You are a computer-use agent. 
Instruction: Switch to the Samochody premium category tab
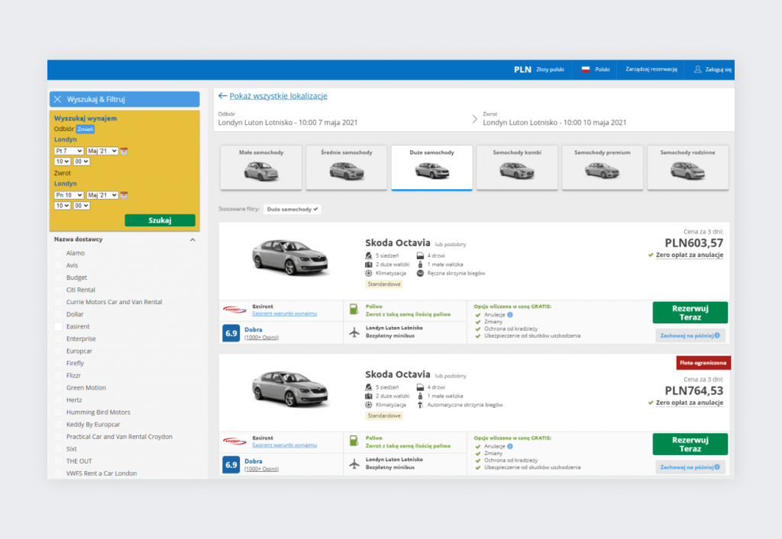coord(603,168)
